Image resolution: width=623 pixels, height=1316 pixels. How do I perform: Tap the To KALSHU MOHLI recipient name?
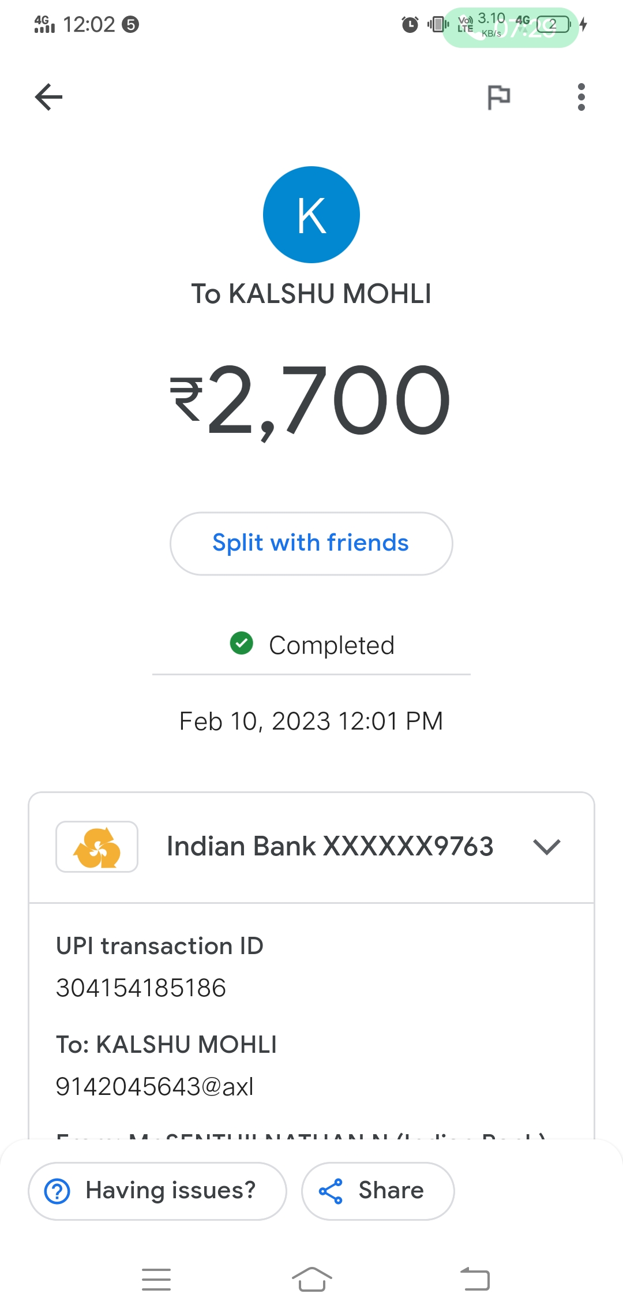point(311,294)
